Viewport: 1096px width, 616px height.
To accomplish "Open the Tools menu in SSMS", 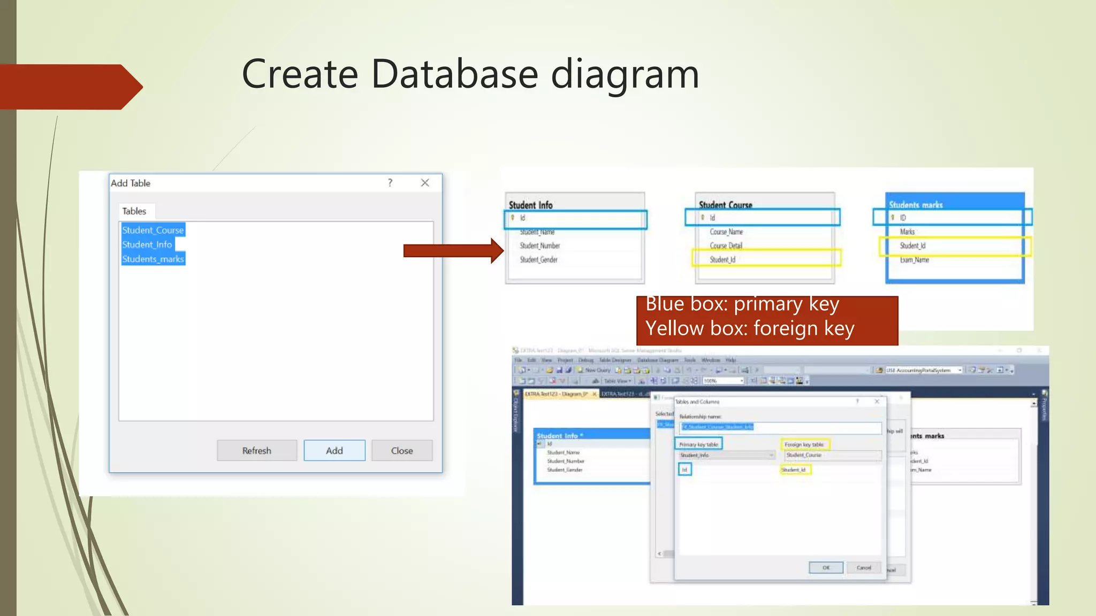I will [x=690, y=360].
